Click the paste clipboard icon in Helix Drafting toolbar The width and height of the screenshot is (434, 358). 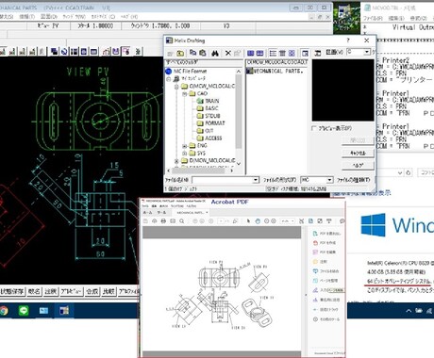click(x=203, y=53)
